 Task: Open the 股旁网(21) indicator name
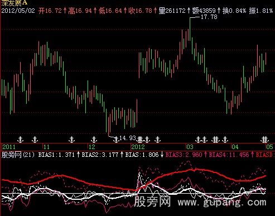click(18, 155)
